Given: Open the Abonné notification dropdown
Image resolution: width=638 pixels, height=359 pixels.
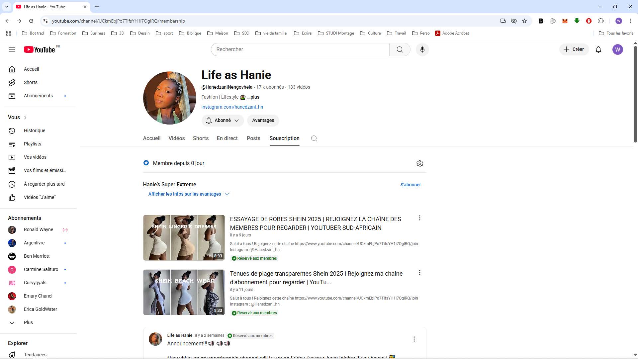Looking at the screenshot, I should (223, 121).
